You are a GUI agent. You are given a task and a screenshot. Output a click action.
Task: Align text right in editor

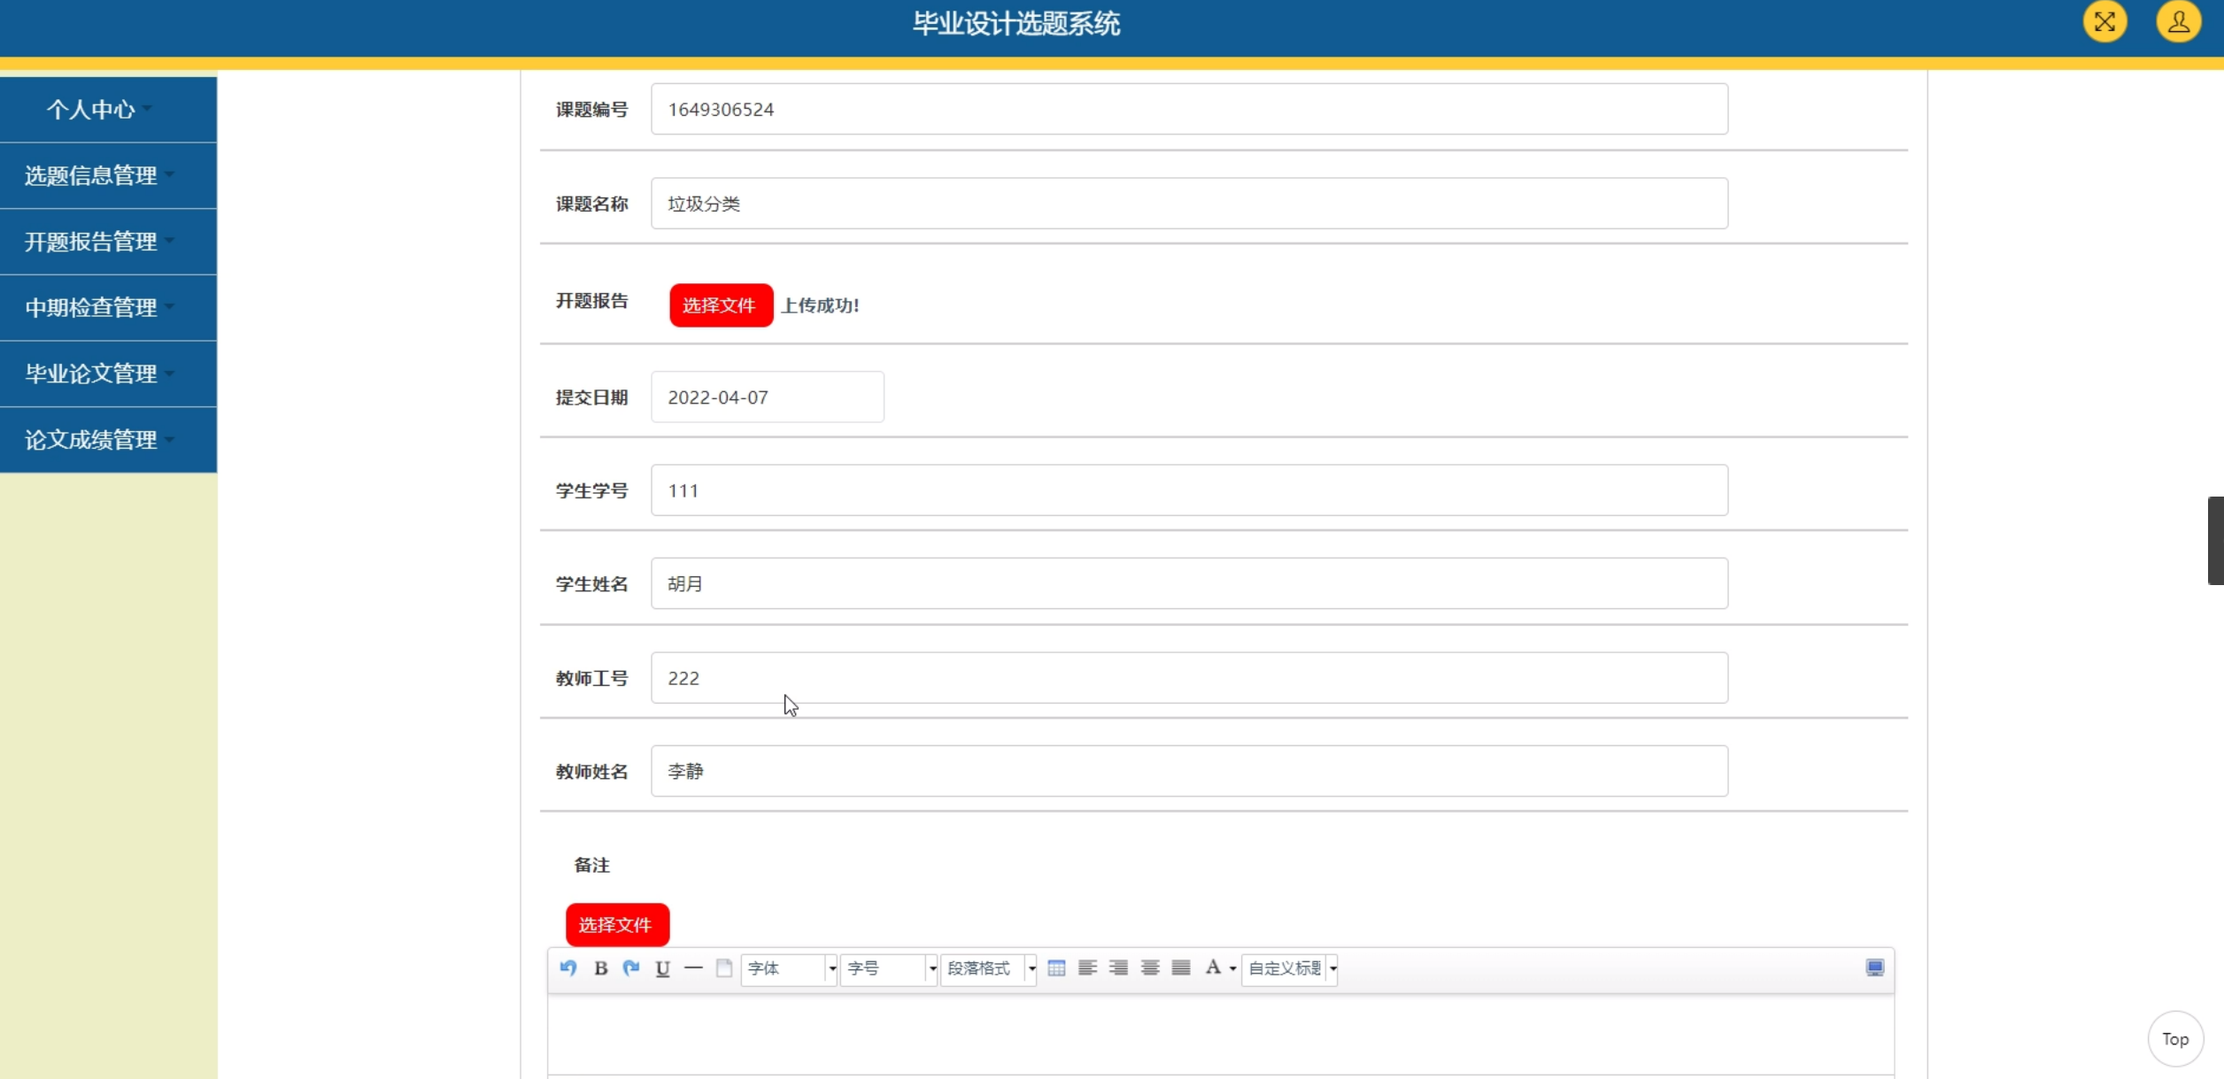coord(1118,967)
